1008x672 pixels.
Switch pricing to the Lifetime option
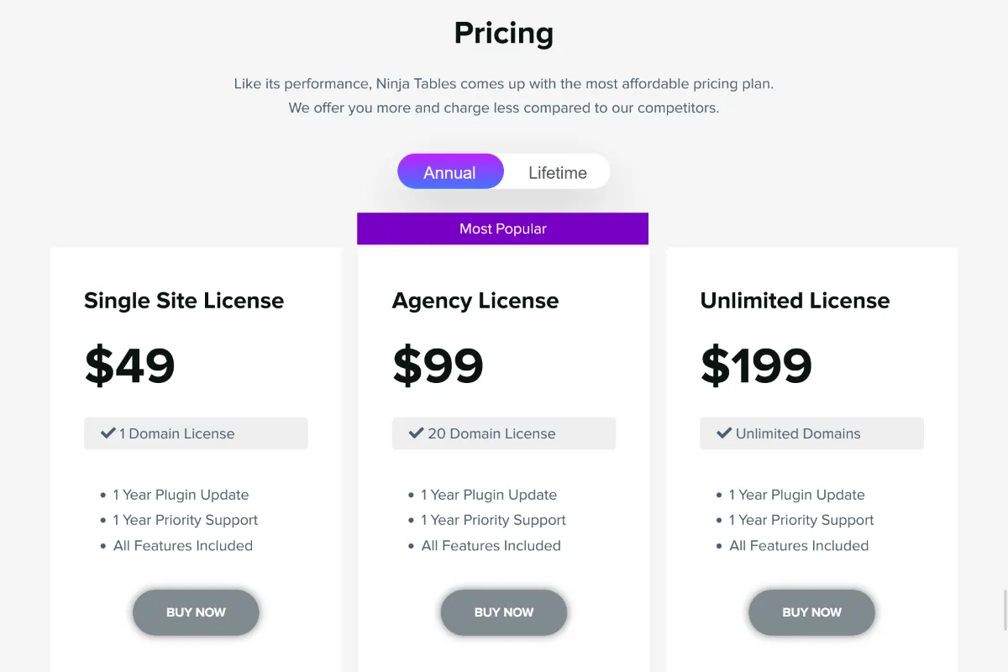pyautogui.click(x=557, y=172)
